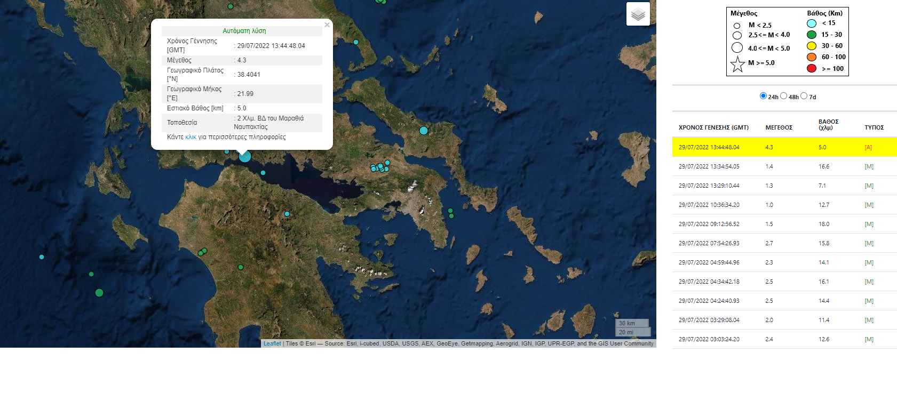Open the map layers control
897x401 pixels.
pos(638,14)
